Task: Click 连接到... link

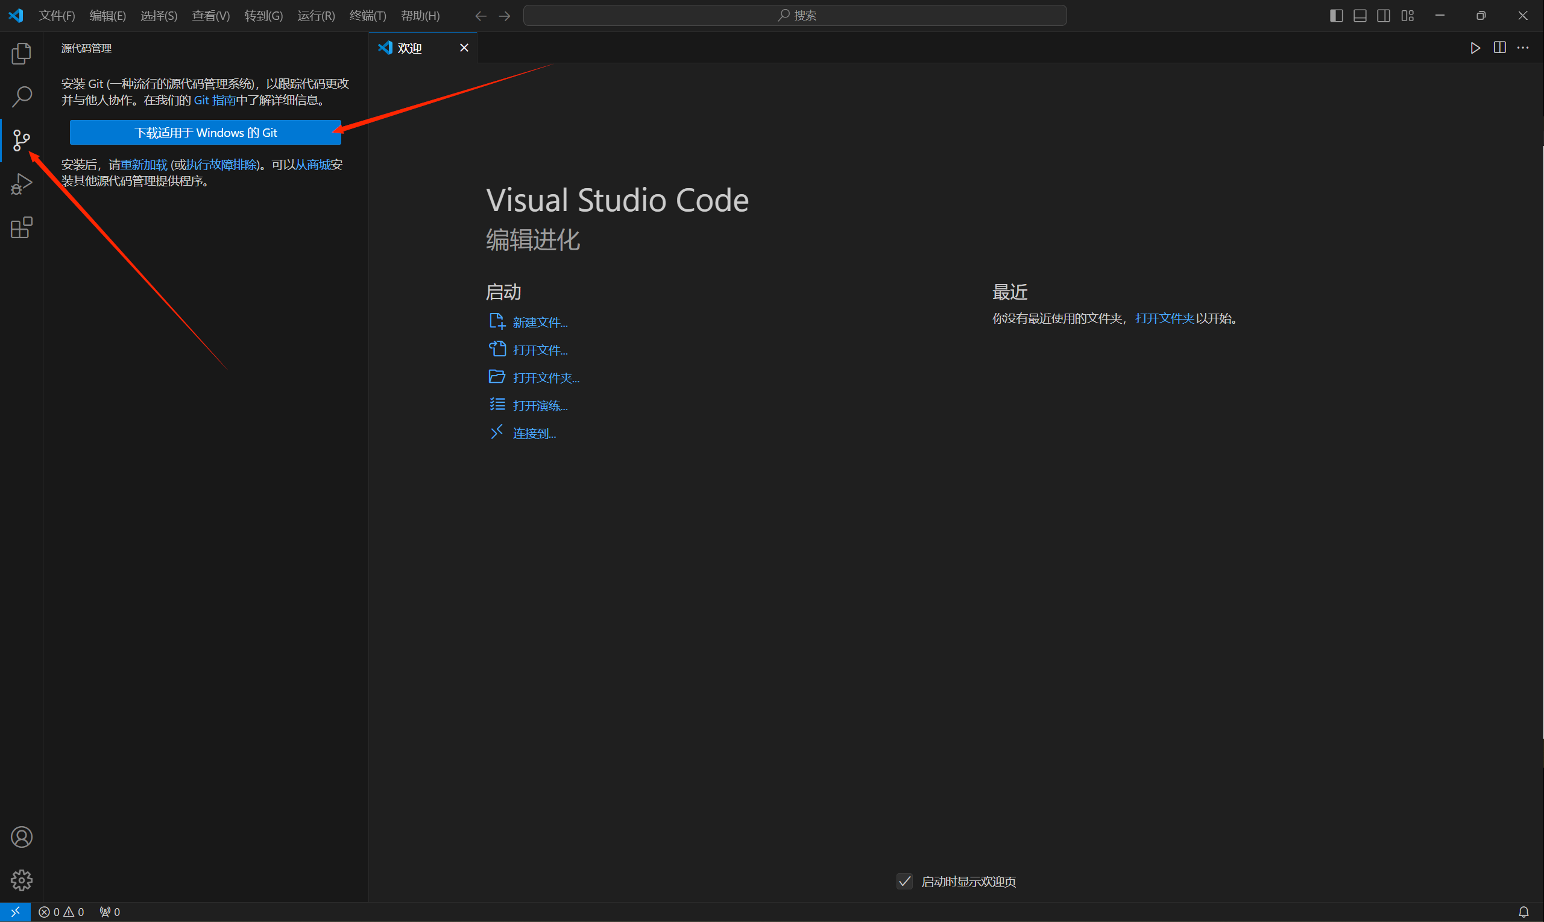Action: coord(522,433)
